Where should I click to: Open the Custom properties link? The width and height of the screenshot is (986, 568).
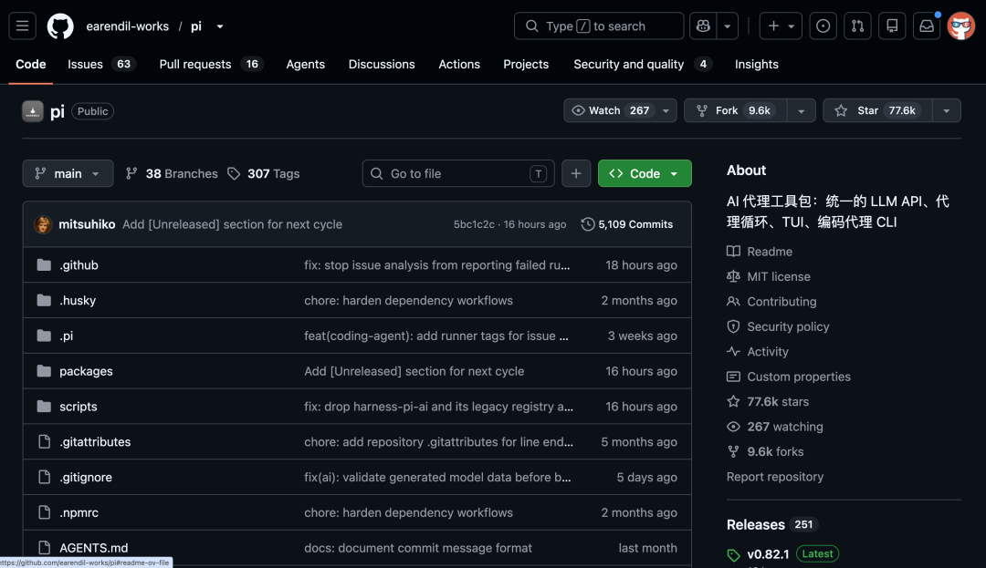pos(799,377)
